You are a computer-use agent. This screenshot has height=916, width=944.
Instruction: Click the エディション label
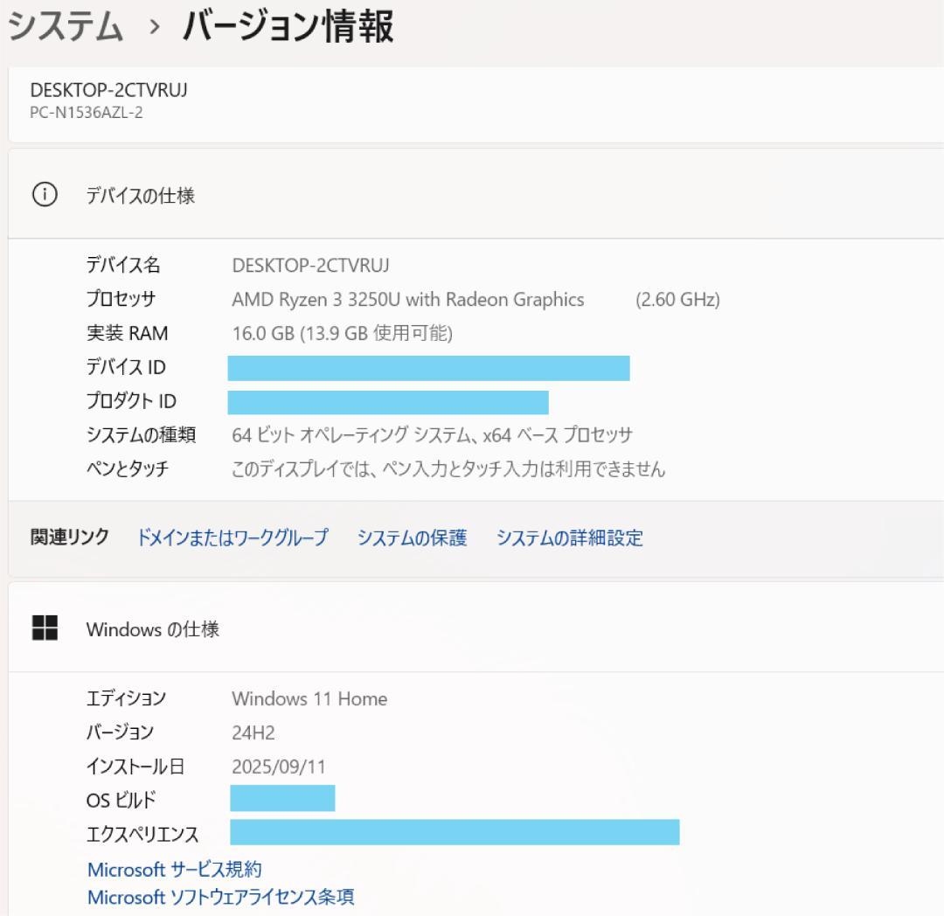pyautogui.click(x=126, y=698)
